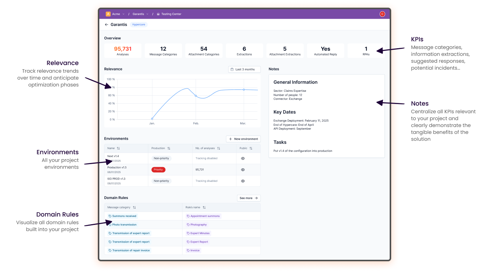This screenshot has height=272, width=489.
Task: Sort rules by Rule's name
Action: click(x=204, y=207)
